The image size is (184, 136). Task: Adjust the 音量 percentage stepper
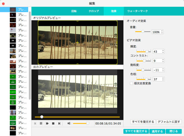coord(162,32)
